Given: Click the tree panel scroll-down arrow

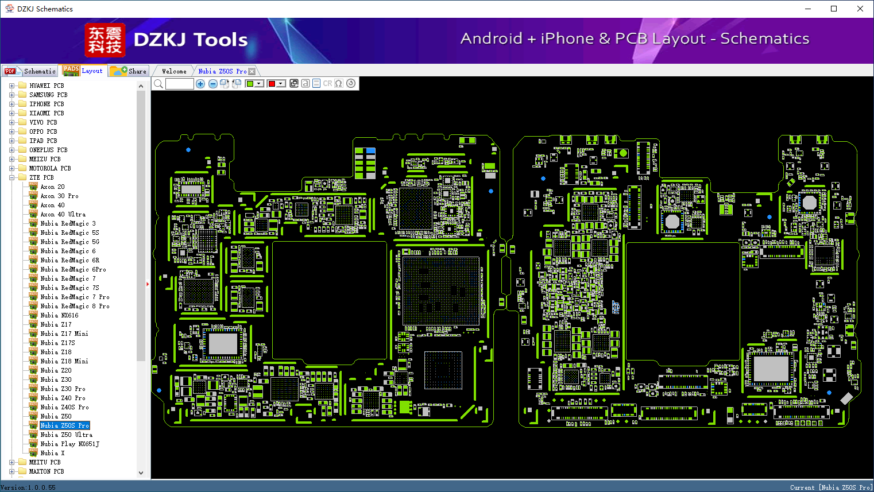Looking at the screenshot, I should [x=141, y=473].
